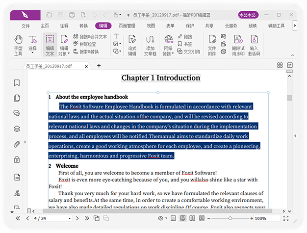The height and width of the screenshot is (233, 307).
Task: Click the zoom in plus button
Action: tap(252, 218)
